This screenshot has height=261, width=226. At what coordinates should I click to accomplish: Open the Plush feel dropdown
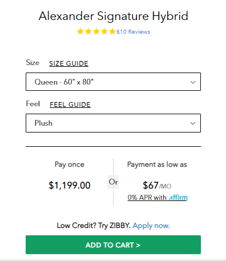tap(113, 123)
